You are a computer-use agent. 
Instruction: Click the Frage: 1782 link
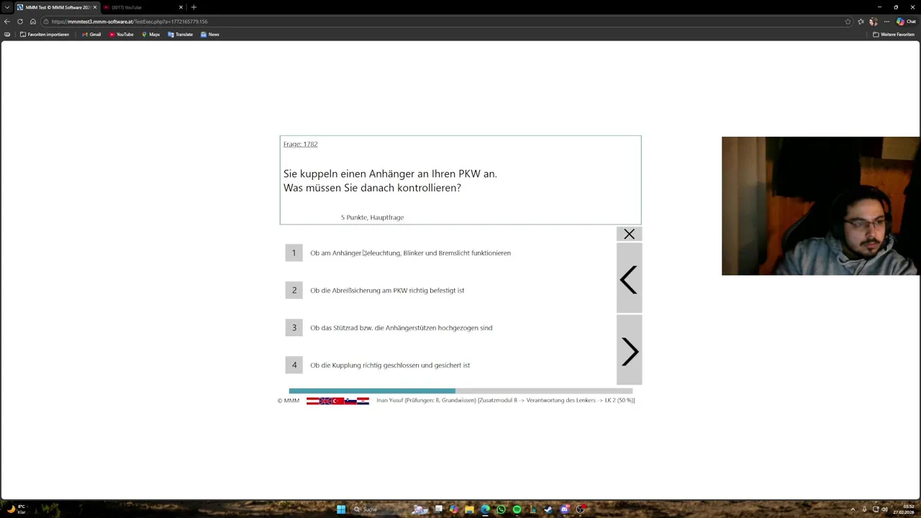[x=300, y=144]
